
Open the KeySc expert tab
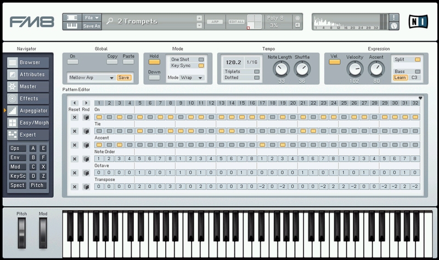click(17, 176)
